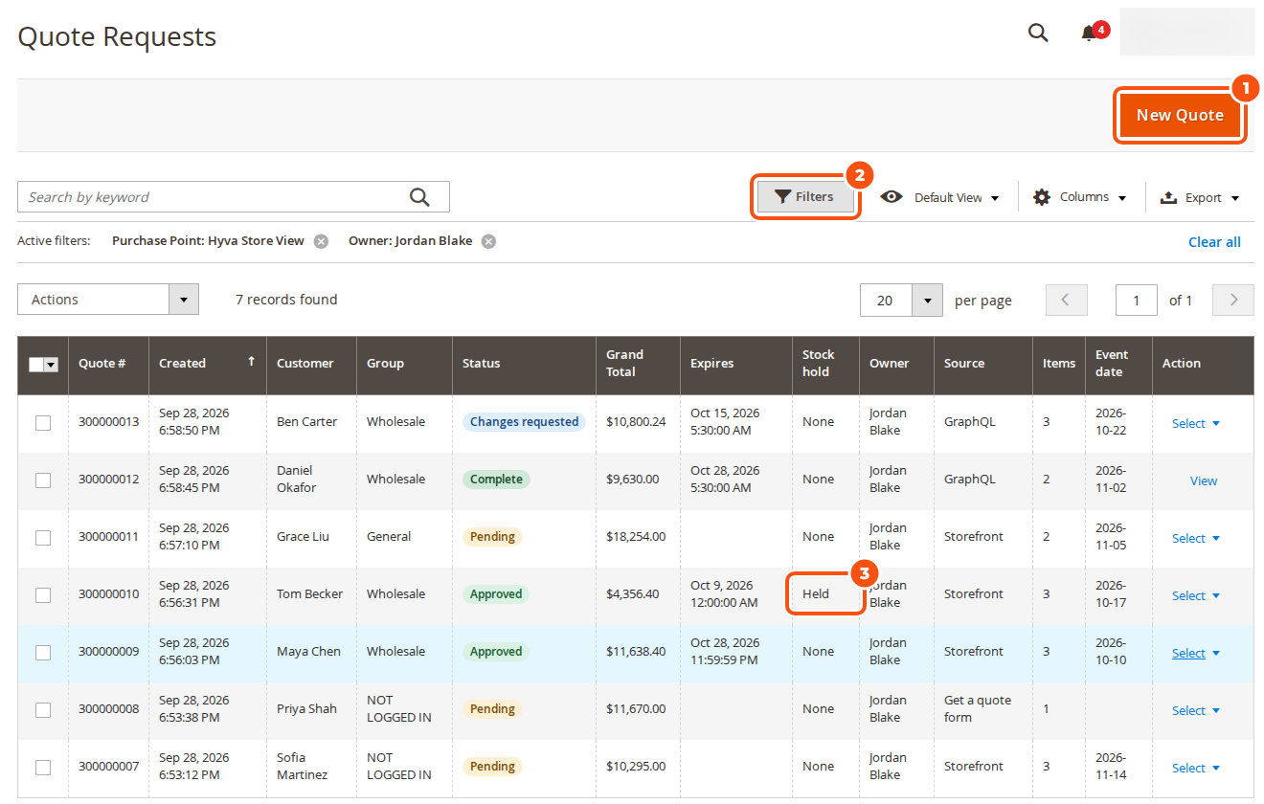
Task: Change the per page count dropdown
Action: (901, 301)
